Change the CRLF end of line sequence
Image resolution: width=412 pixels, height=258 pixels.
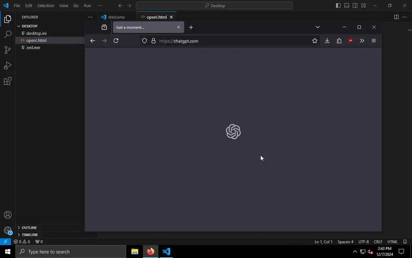point(378,242)
